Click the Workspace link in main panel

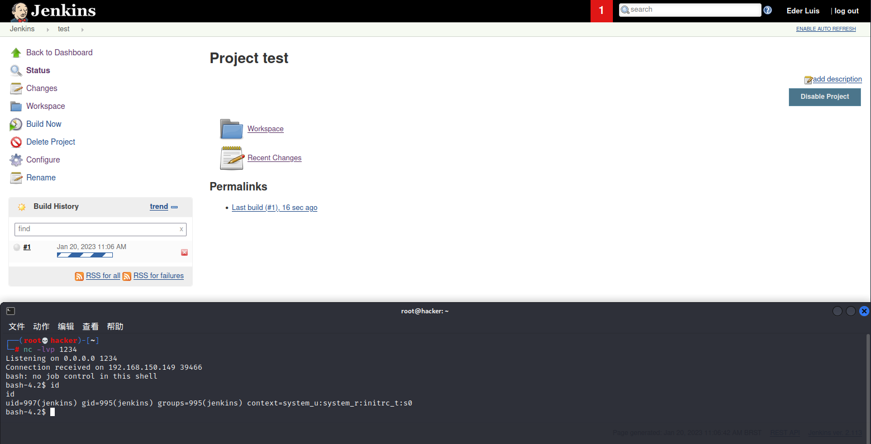[265, 129]
